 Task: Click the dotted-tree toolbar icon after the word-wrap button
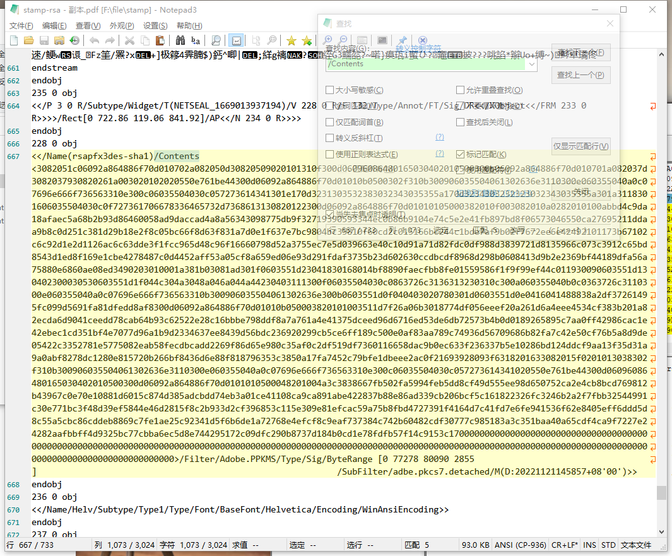pyautogui.click(x=256, y=41)
